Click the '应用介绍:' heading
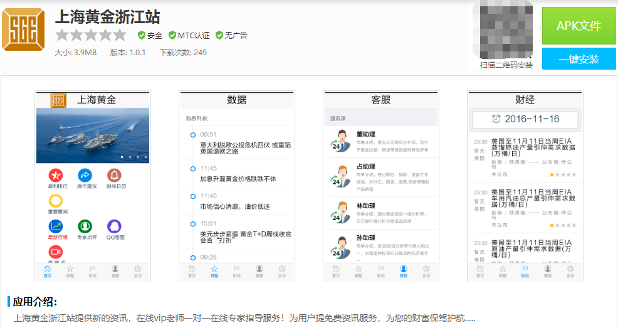The image size is (618, 328). click(34, 302)
